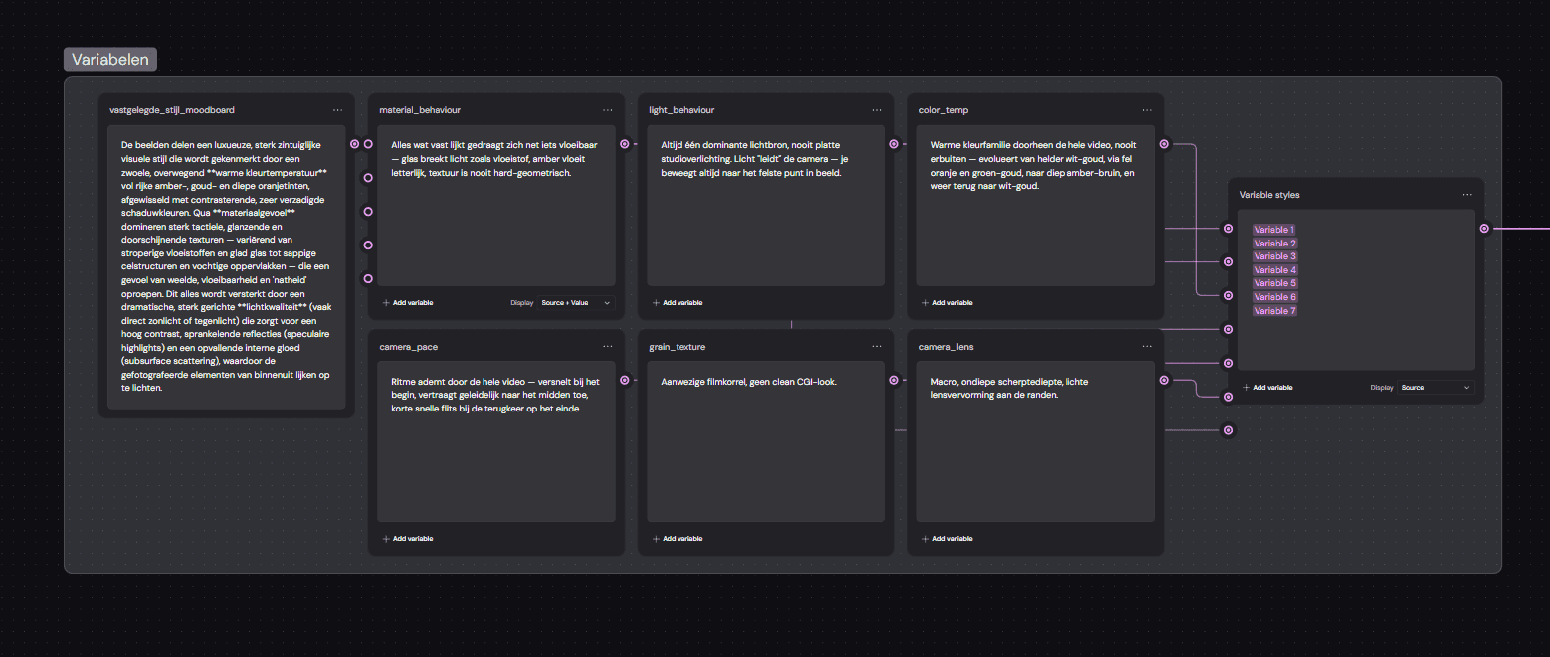Click into the moodboard style description text
The image size is (1550, 657).
click(227, 266)
